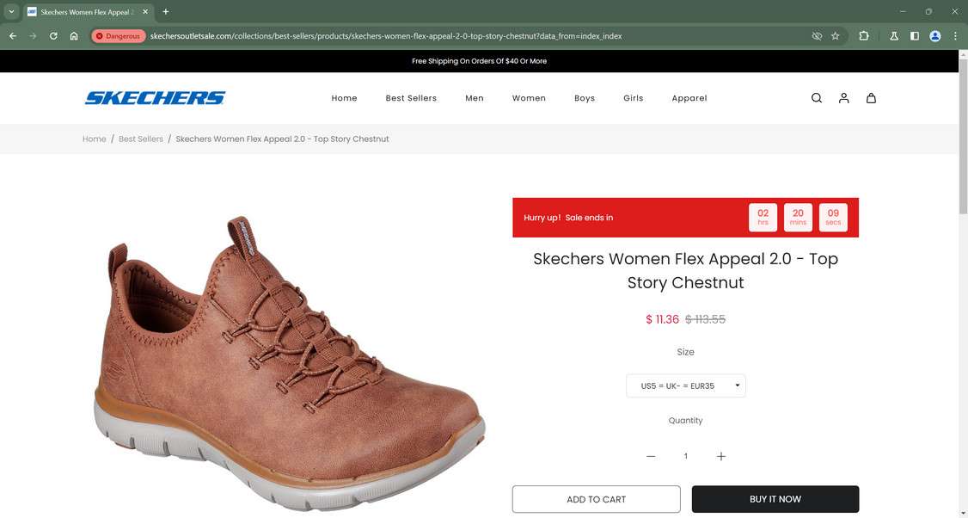Open the browser extensions puzzle icon
The width and height of the screenshot is (968, 518).
(x=864, y=36)
